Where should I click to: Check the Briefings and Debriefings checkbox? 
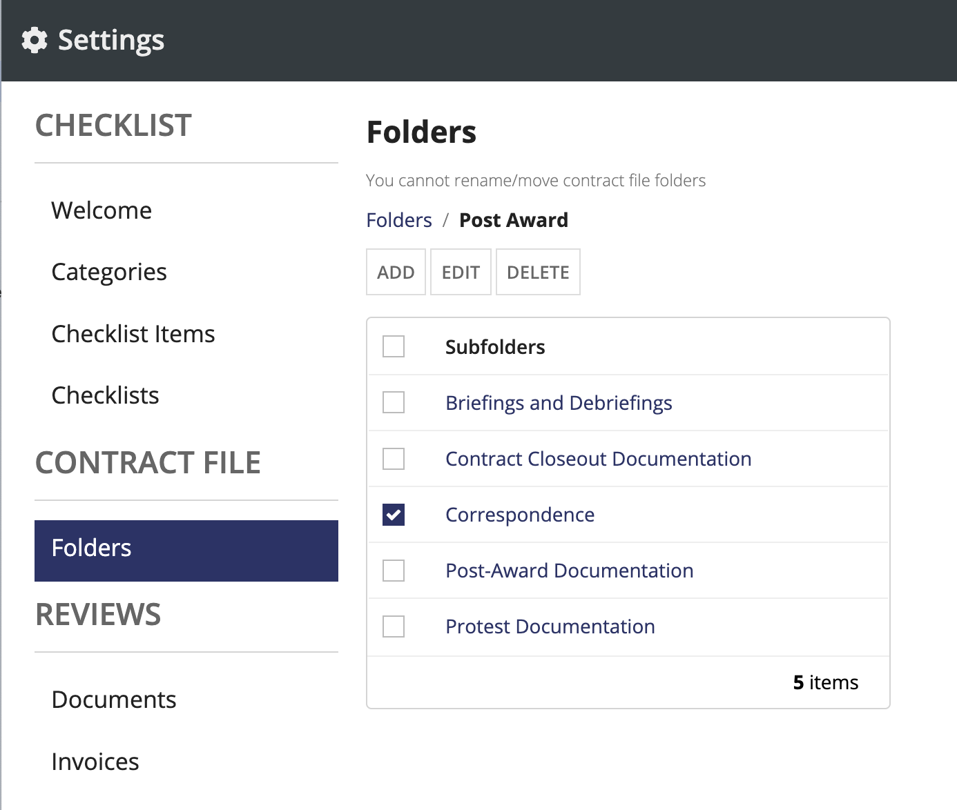coord(394,402)
